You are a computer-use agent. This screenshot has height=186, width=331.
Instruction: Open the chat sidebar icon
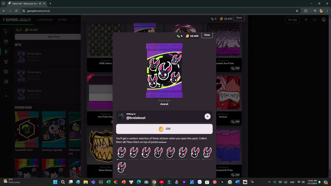6,72
